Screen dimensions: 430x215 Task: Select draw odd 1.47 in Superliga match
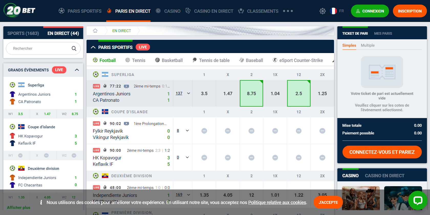(x=228, y=93)
